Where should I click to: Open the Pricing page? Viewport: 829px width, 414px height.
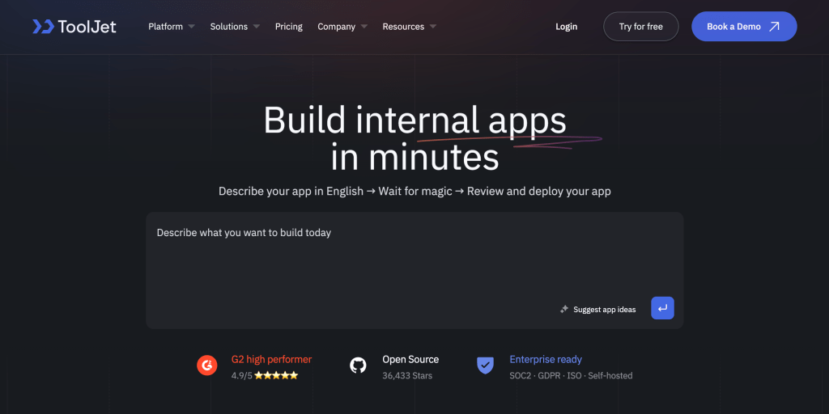click(x=289, y=27)
